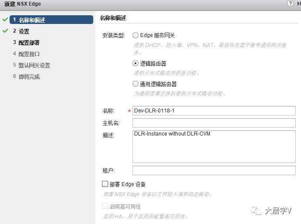
Task: Click the green checkmark beside 2 设置
Action: point(5,31)
